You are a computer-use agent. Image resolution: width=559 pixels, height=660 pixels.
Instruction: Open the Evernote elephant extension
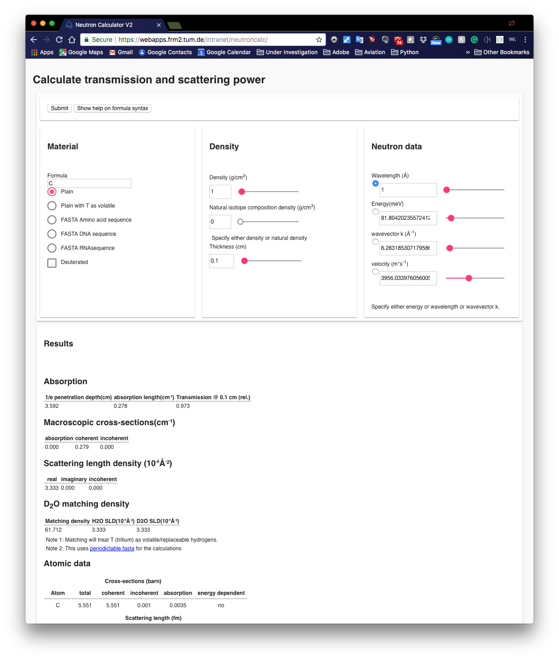pyautogui.click(x=385, y=40)
